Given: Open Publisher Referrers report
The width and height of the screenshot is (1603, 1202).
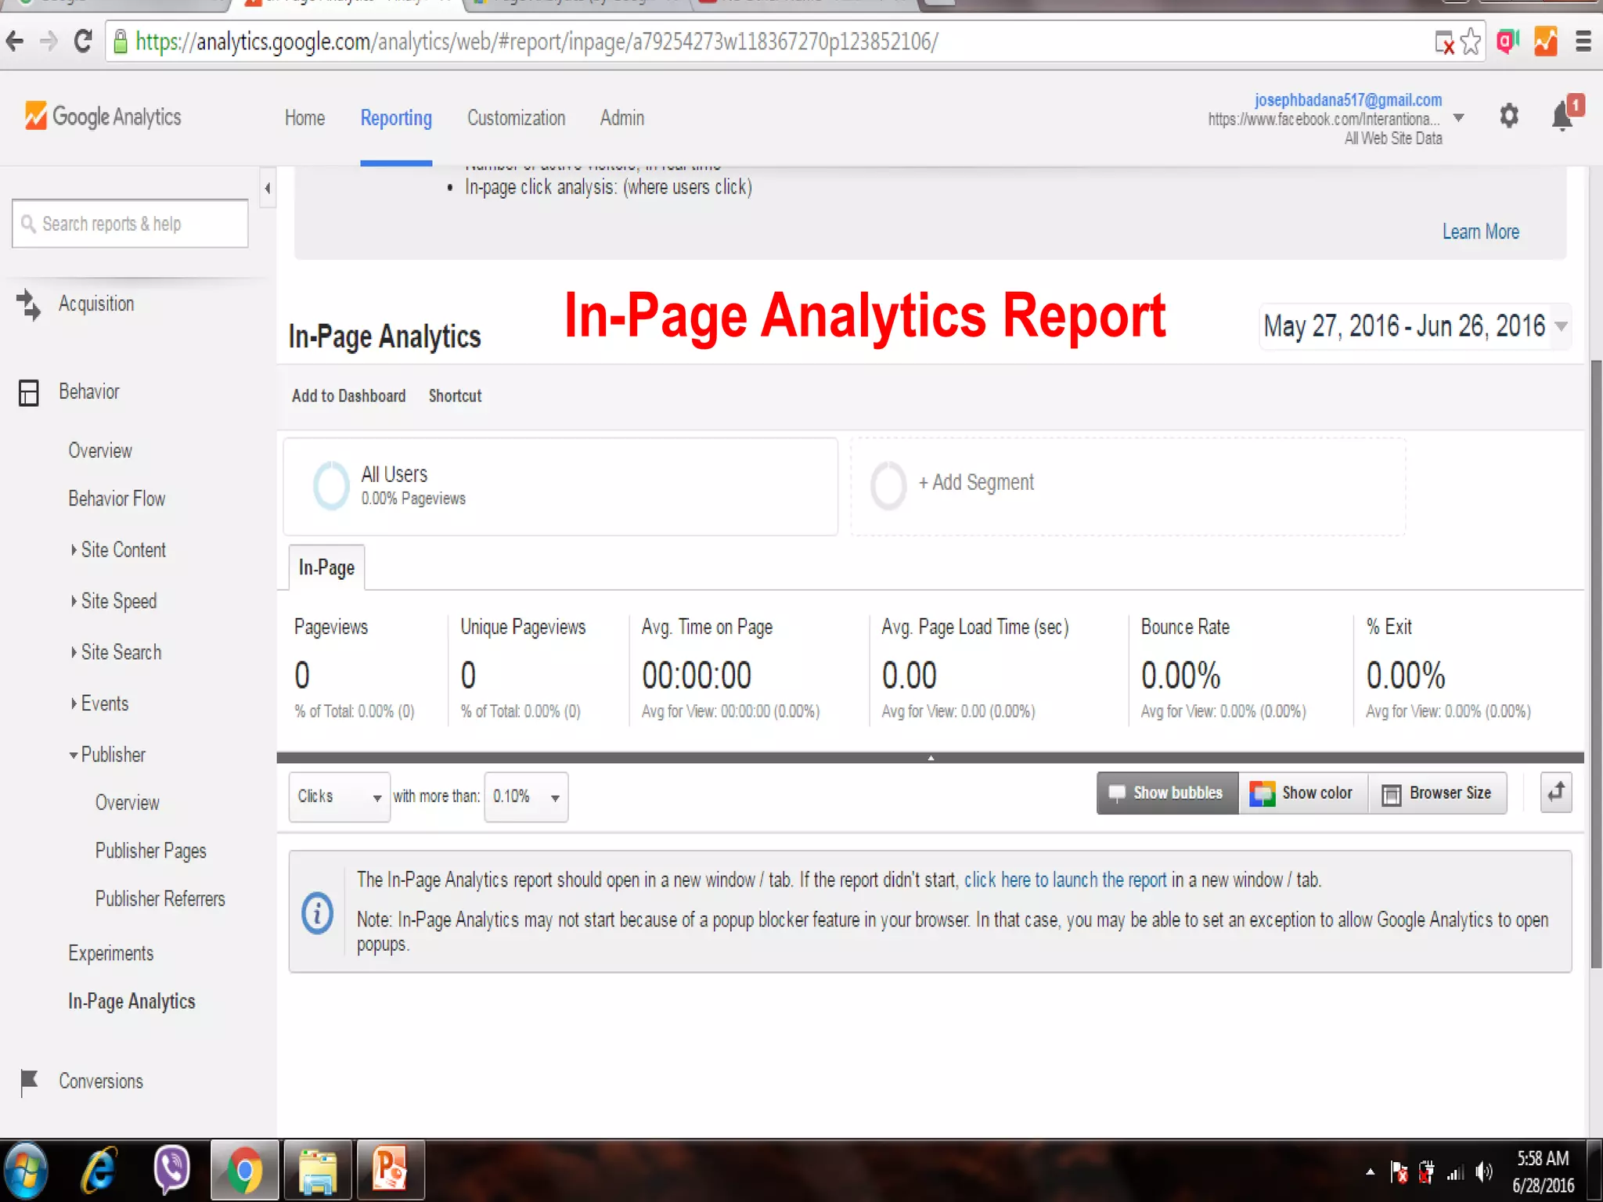Looking at the screenshot, I should pos(160,899).
